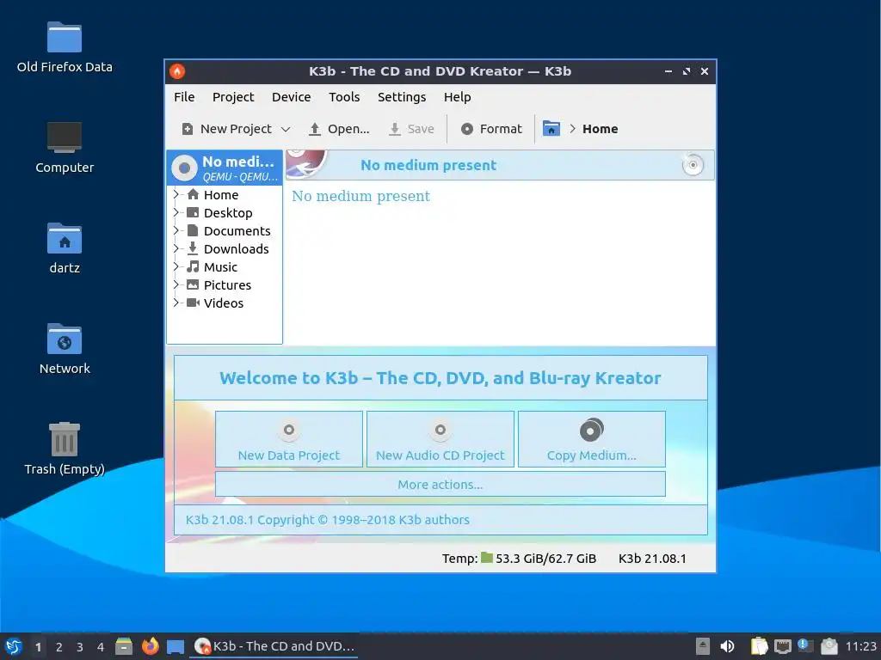Expand the Pictures folder tree node

[x=176, y=284]
